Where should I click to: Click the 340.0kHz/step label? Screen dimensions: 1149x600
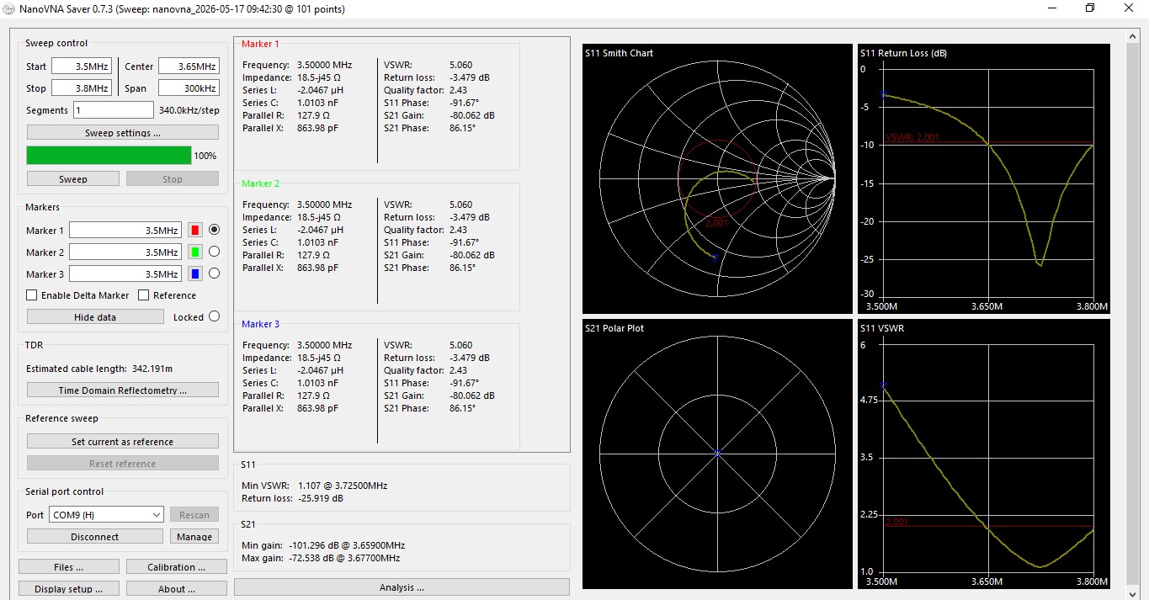189,110
